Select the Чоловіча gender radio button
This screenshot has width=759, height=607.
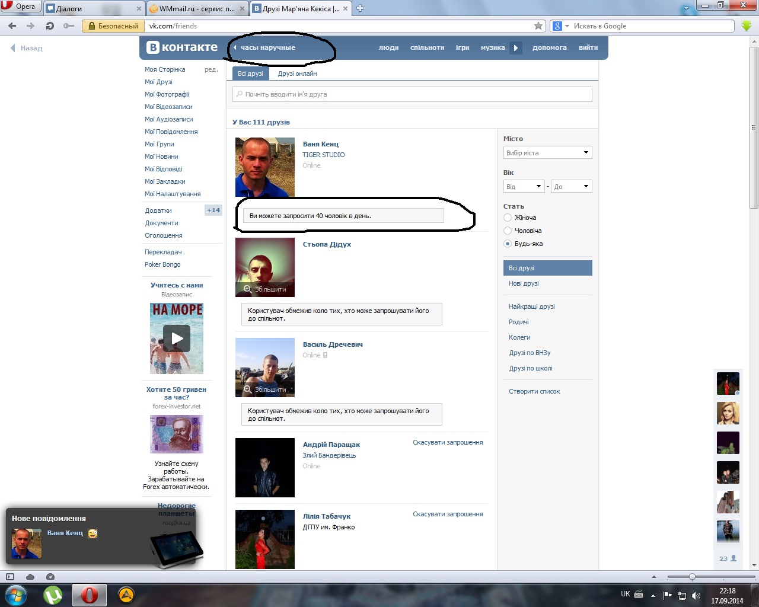coord(508,231)
